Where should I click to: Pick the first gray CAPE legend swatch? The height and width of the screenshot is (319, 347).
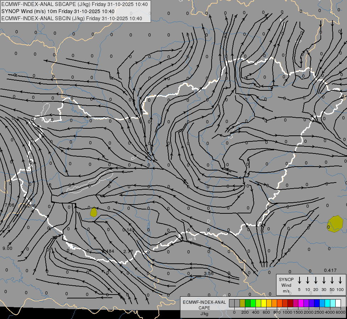point(232,303)
